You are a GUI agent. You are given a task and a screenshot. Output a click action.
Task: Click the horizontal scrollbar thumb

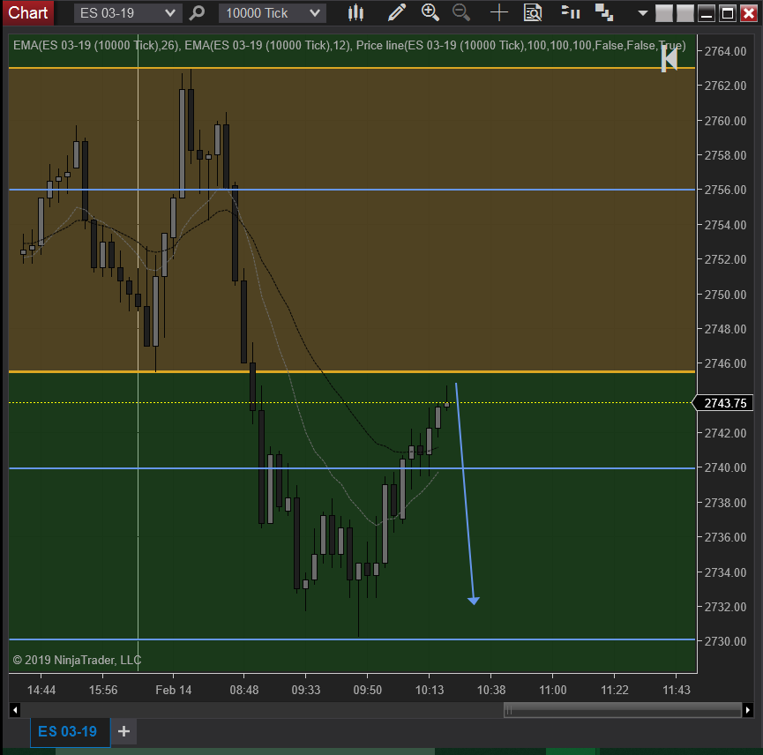[623, 710]
